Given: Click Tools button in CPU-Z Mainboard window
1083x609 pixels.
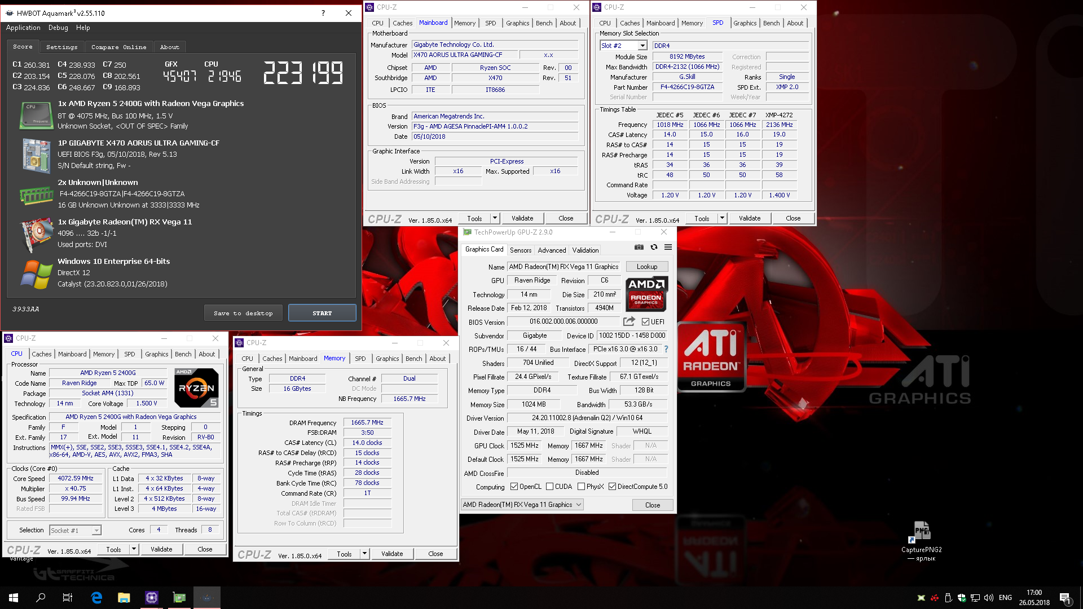Looking at the screenshot, I should 474,218.
